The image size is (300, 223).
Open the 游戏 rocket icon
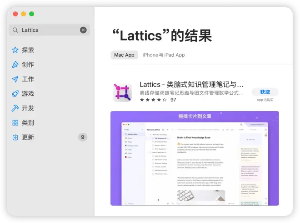pos(15,94)
